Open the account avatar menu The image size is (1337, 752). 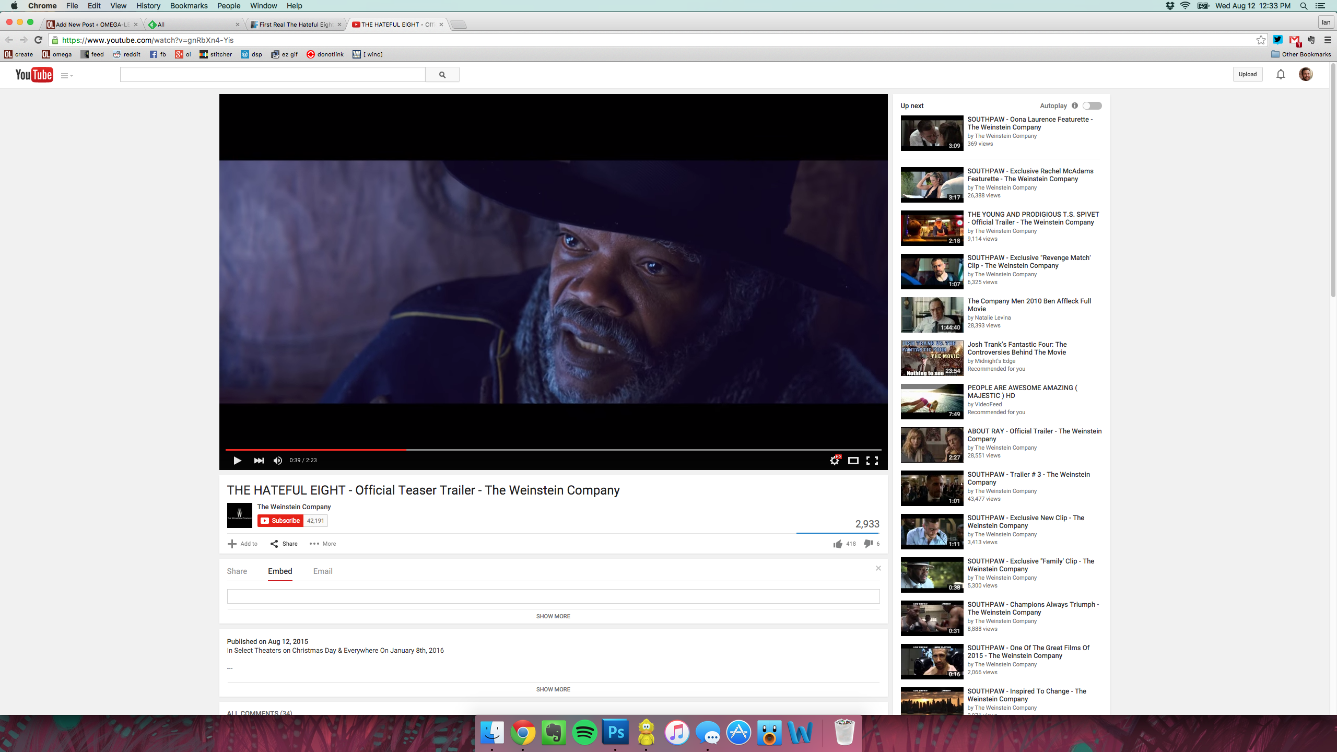[1306, 74]
